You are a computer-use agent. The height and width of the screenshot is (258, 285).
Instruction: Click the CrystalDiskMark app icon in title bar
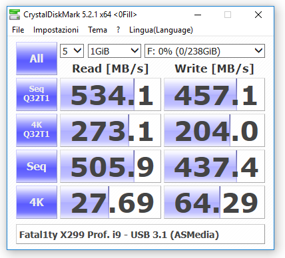pos(15,15)
